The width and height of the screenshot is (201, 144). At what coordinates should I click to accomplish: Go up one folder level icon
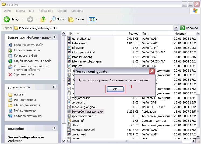[x=43, y=19]
